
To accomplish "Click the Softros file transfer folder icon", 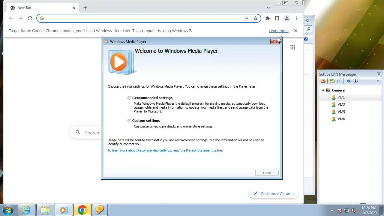I will pos(332,81).
